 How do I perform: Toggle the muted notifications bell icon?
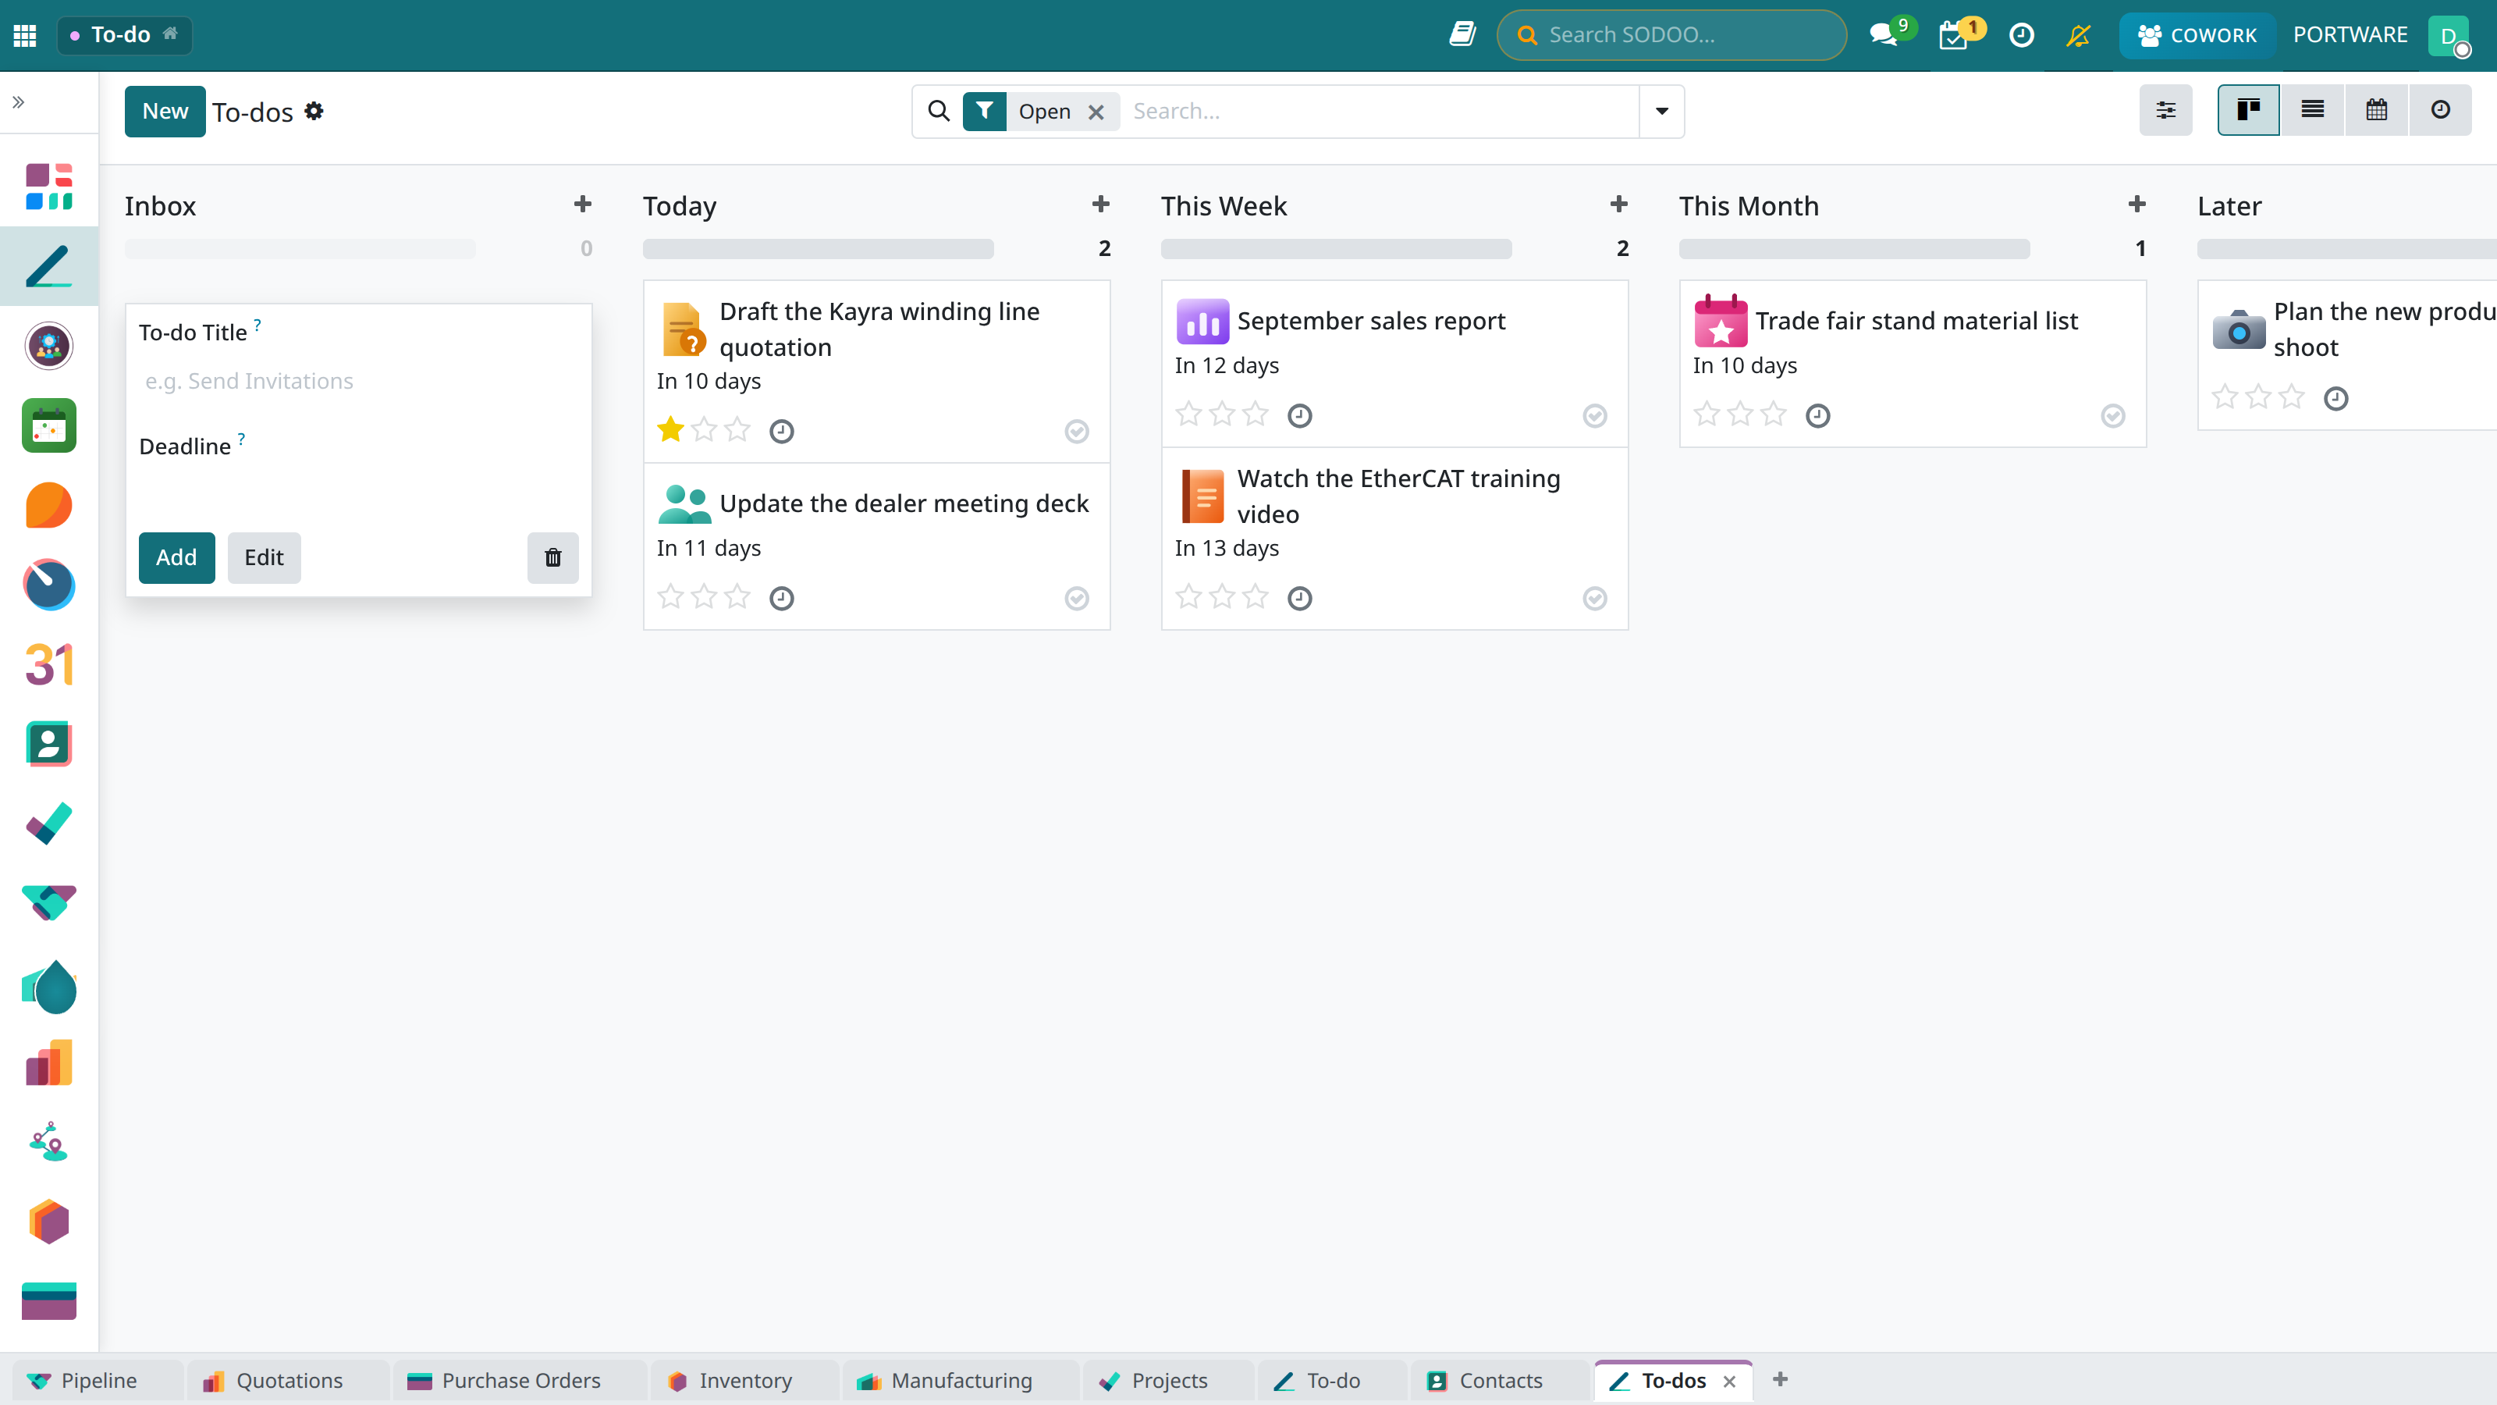pos(2078,35)
